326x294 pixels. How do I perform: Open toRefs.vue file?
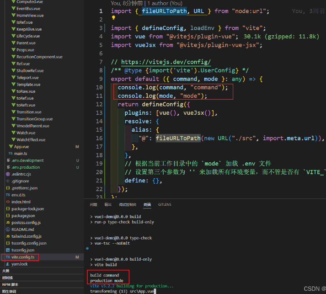point(26,105)
